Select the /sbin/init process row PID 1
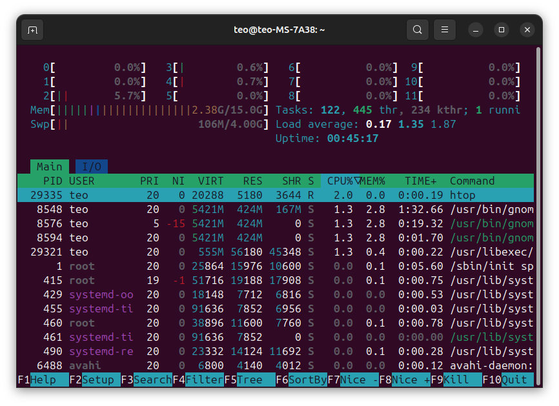Screen dimensions: 559x406 pyautogui.click(x=276, y=267)
